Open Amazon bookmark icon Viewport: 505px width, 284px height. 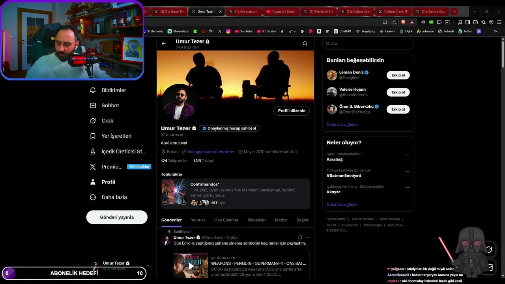(319, 31)
